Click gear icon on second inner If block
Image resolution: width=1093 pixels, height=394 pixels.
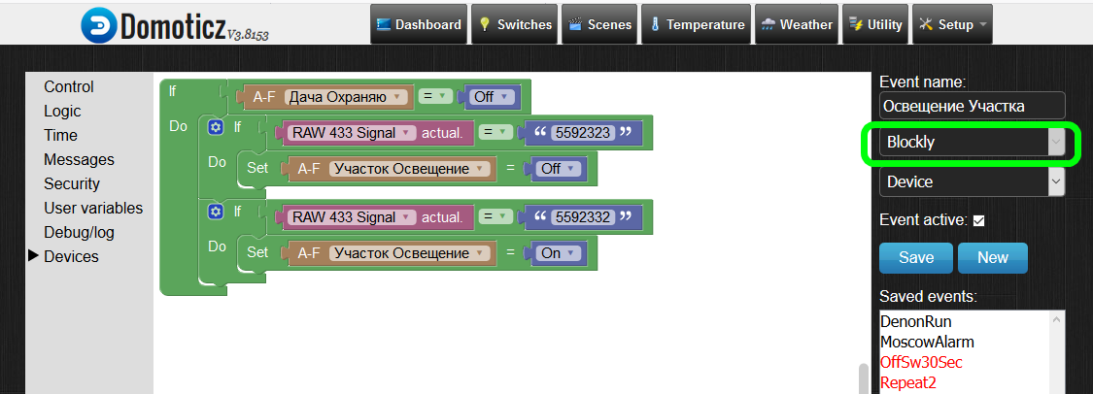pos(216,212)
